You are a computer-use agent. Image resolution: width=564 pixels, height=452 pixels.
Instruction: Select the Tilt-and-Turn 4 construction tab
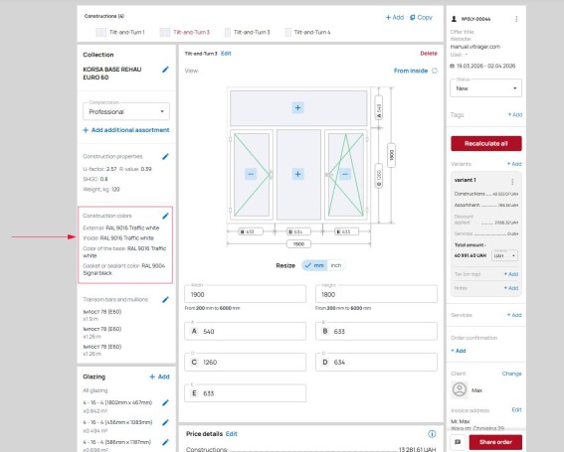(x=308, y=33)
